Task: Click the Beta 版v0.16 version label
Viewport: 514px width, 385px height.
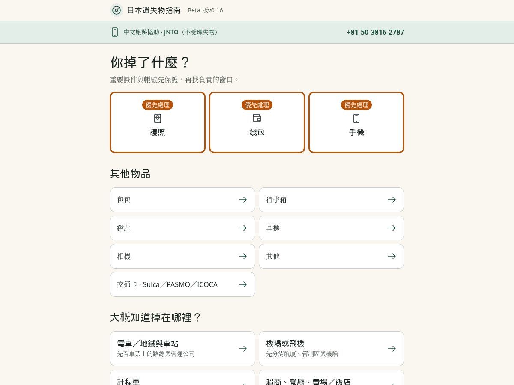Action: click(205, 10)
